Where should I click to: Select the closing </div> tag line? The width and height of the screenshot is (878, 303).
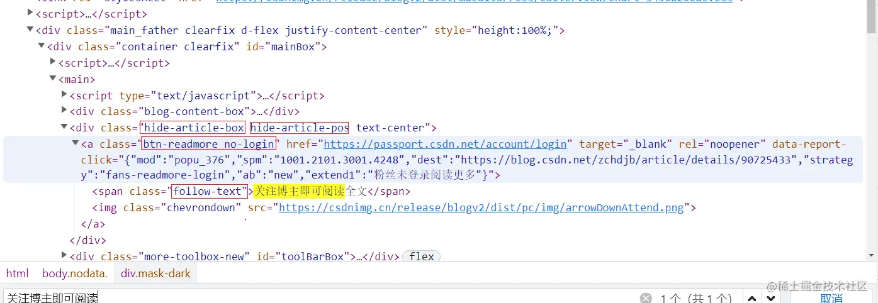[88, 240]
